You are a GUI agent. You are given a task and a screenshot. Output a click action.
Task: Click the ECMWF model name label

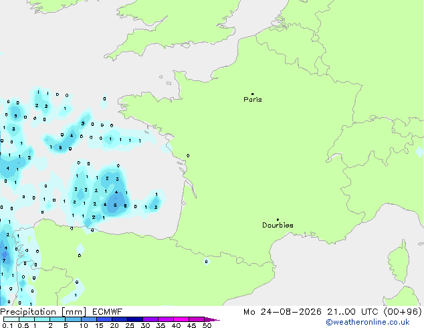[108, 312]
